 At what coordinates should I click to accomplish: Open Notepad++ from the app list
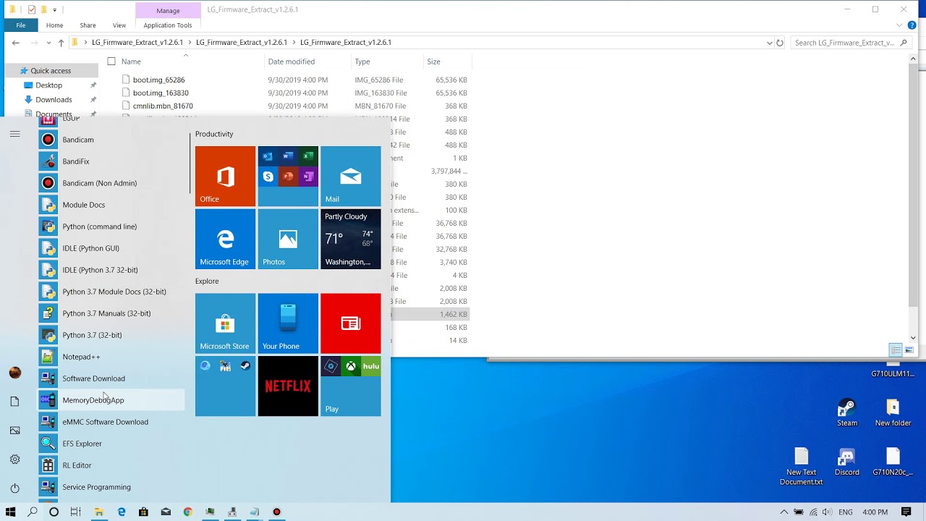pyautogui.click(x=111, y=357)
